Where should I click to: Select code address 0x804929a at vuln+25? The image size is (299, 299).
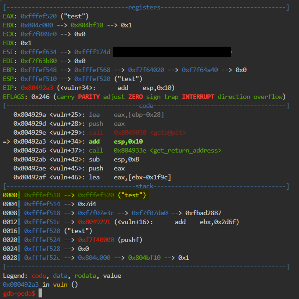click(x=30, y=115)
